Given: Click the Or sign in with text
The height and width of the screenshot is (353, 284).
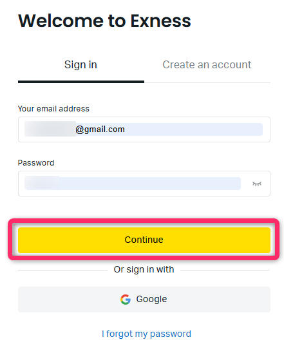Looking at the screenshot, I should 144,269.
